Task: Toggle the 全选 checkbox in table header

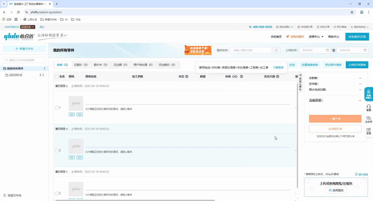Action: (x=57, y=77)
